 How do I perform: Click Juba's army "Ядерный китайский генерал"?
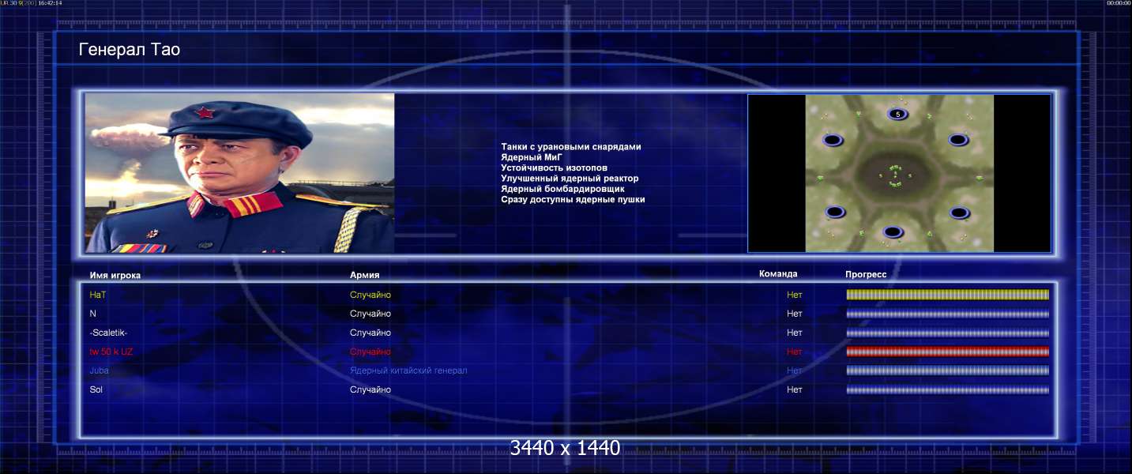408,371
